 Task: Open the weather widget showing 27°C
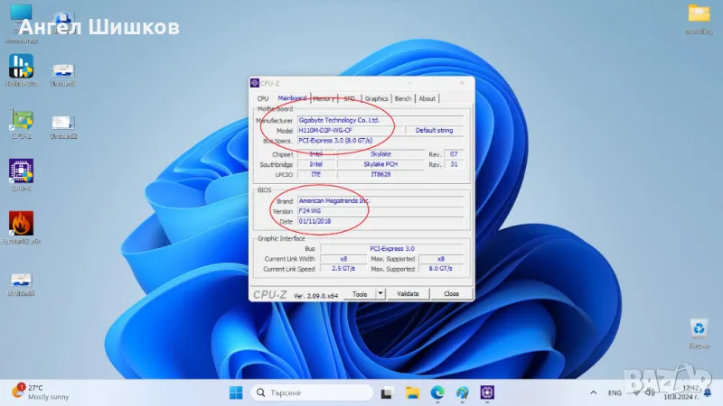(x=36, y=392)
